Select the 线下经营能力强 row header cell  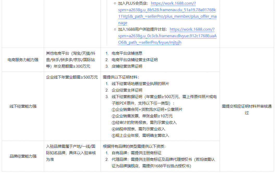pyautogui.click(x=23, y=106)
